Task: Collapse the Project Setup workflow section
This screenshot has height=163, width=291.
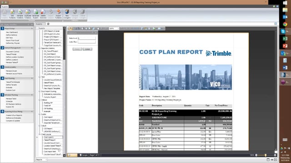Action: tap(32, 29)
